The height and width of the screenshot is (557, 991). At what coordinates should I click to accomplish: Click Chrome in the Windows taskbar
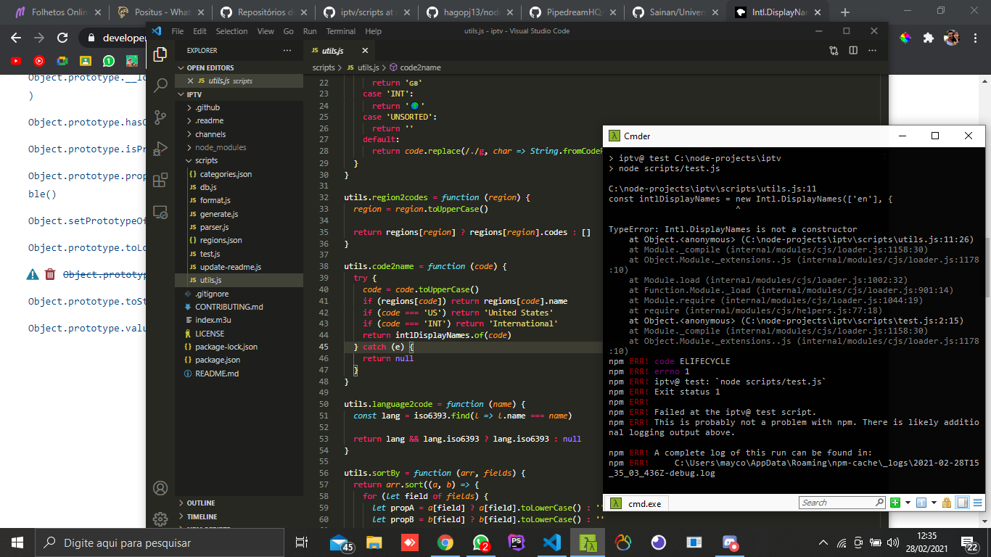(445, 542)
